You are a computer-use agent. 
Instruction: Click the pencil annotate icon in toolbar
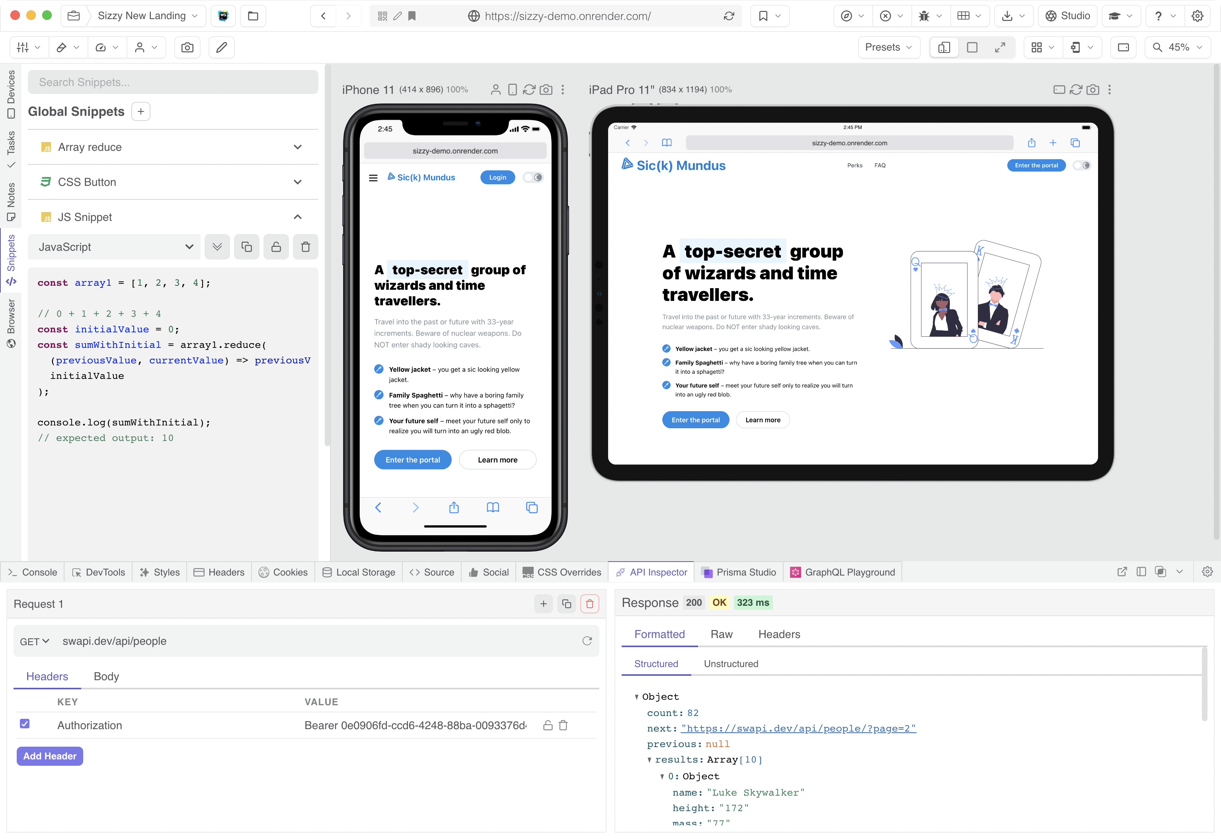pyautogui.click(x=221, y=47)
